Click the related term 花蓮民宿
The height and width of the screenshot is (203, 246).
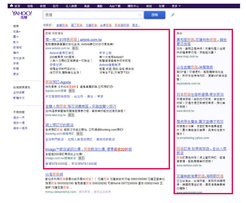pyautogui.click(x=91, y=25)
